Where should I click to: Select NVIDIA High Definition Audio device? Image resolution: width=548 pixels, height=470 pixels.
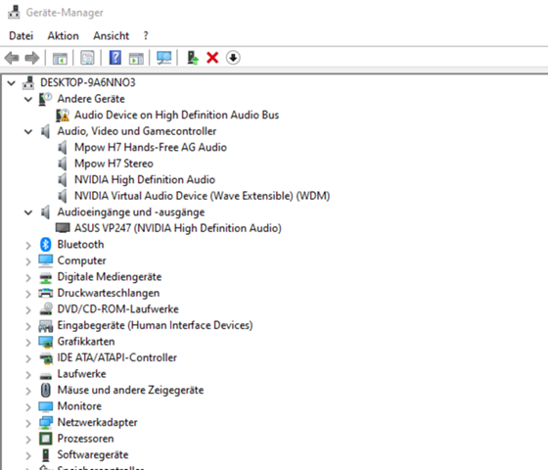click(x=145, y=180)
